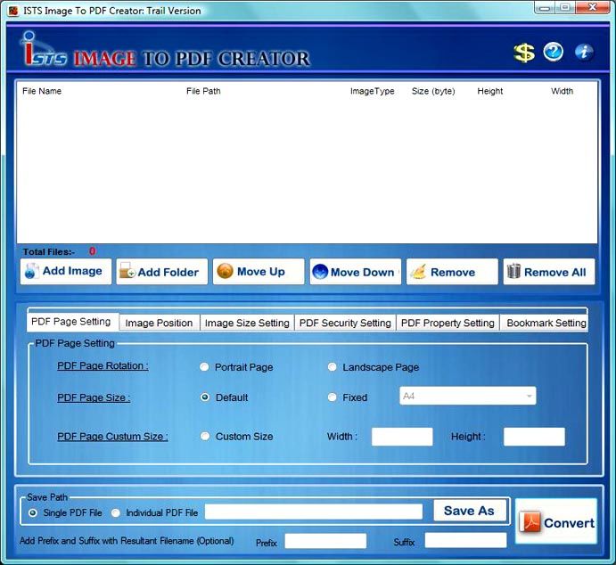Click PDF Page Size label link

tap(94, 397)
